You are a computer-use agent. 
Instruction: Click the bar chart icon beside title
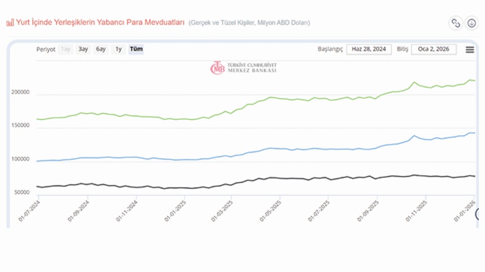tap(10, 23)
